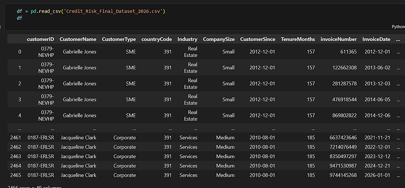Image resolution: width=405 pixels, height=188 pixels.
Task: Click the CustomerSince column header
Action: tap(258, 39)
